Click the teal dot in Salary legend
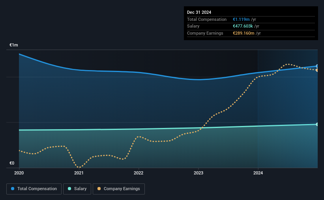Screen dimensions: 324x200 (x=69, y=189)
